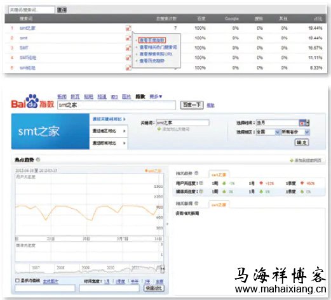Focus the 关键词 field containing smt之家
331x300 pixels.
(182, 122)
